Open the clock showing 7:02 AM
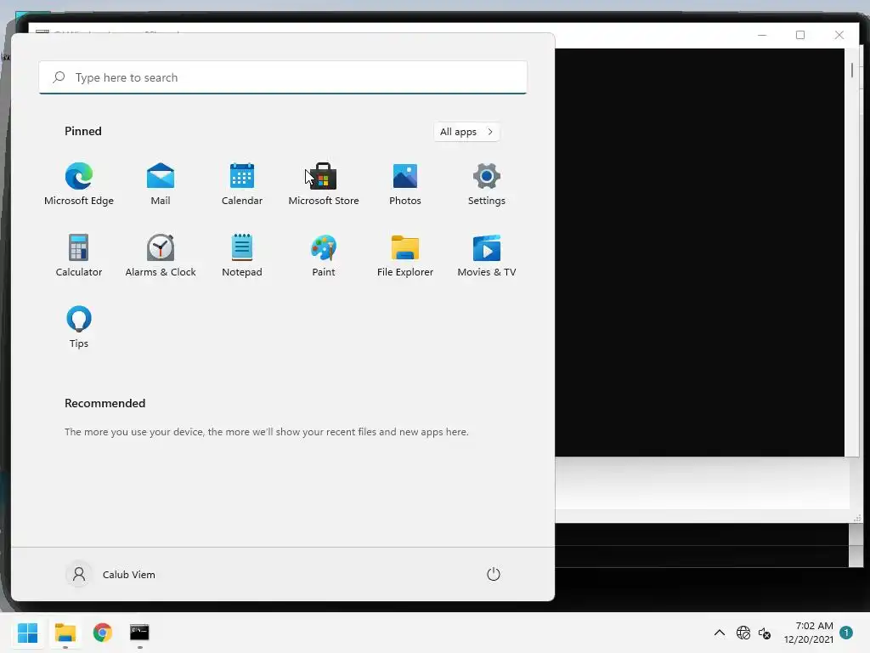The image size is (870, 653). (x=809, y=633)
